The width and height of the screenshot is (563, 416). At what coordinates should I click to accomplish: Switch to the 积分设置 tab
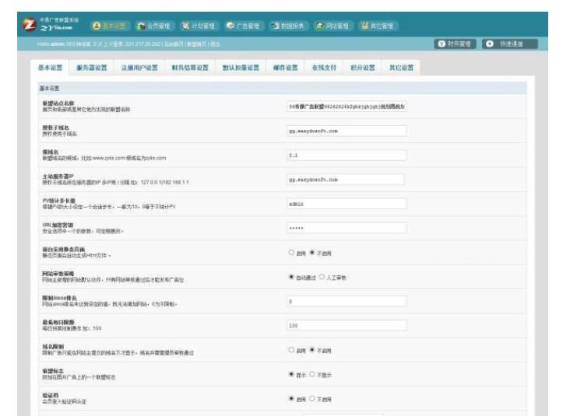click(x=363, y=68)
